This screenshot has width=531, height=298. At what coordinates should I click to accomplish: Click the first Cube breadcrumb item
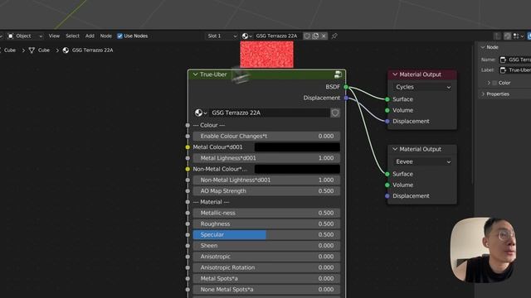(x=10, y=50)
